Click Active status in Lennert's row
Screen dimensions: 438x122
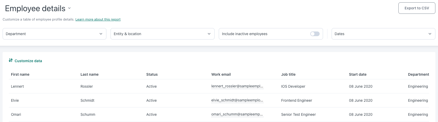[151, 86]
